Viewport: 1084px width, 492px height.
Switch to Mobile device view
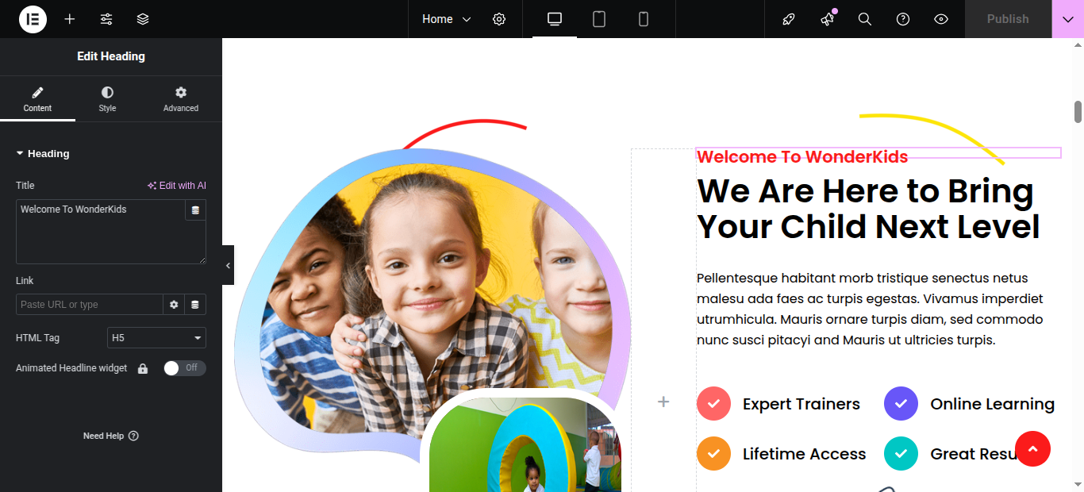[644, 19]
